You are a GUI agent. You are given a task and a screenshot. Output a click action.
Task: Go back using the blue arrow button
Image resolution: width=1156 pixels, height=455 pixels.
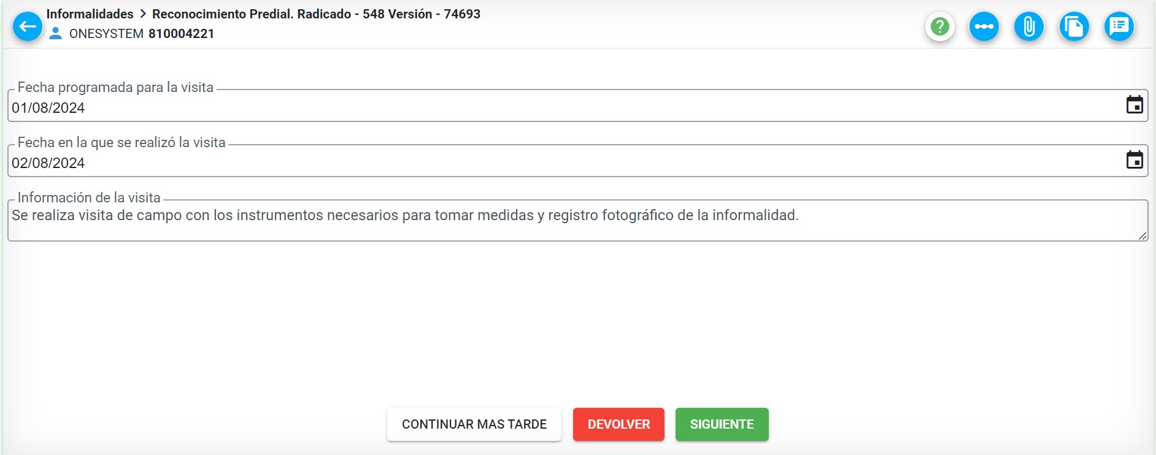(28, 26)
